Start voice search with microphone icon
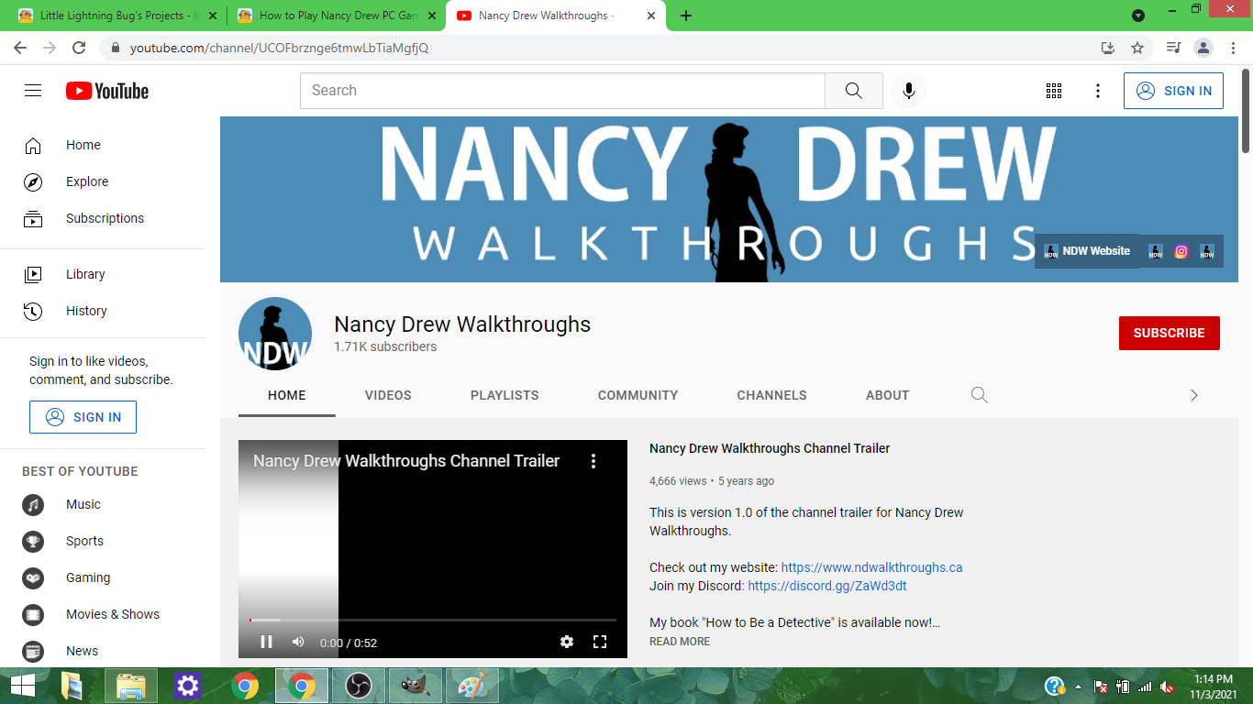 coord(908,91)
